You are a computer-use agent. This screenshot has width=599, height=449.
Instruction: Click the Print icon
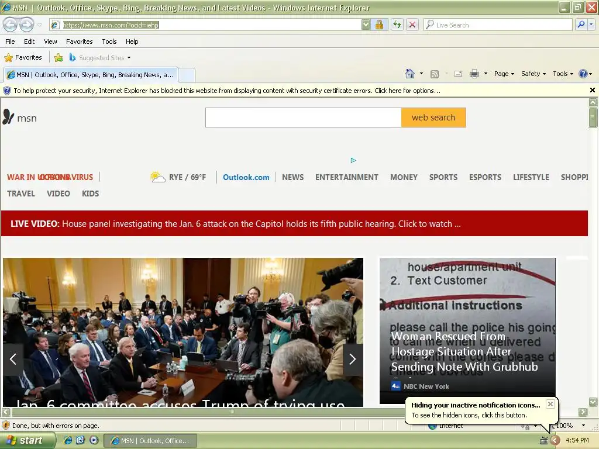pos(474,74)
